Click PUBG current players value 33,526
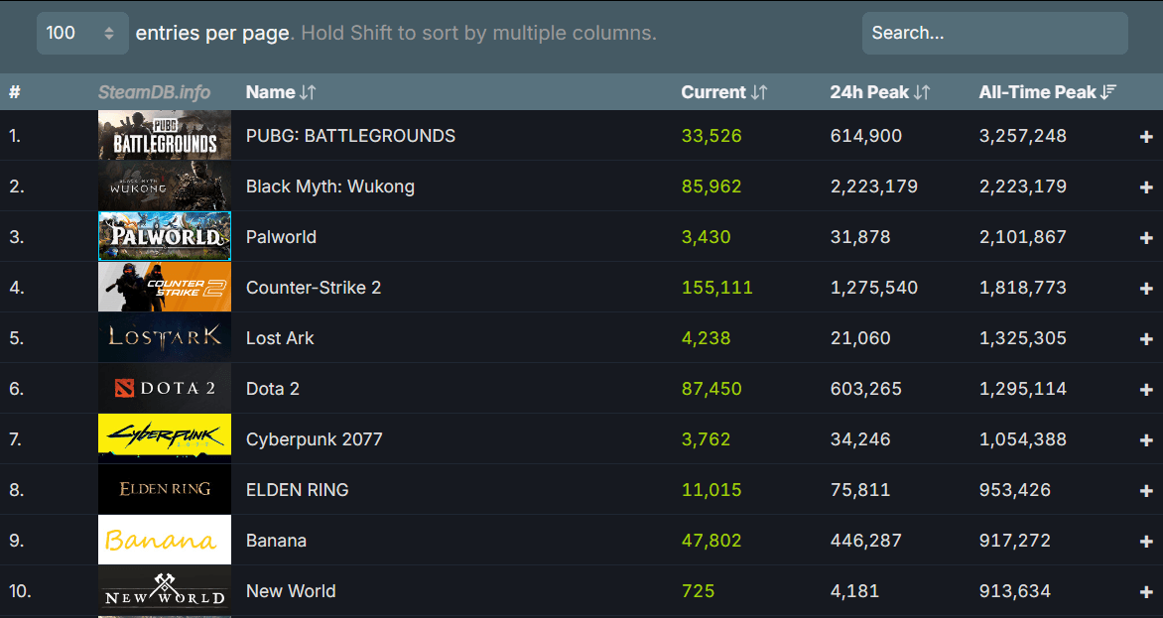The width and height of the screenshot is (1163, 618). point(711,136)
